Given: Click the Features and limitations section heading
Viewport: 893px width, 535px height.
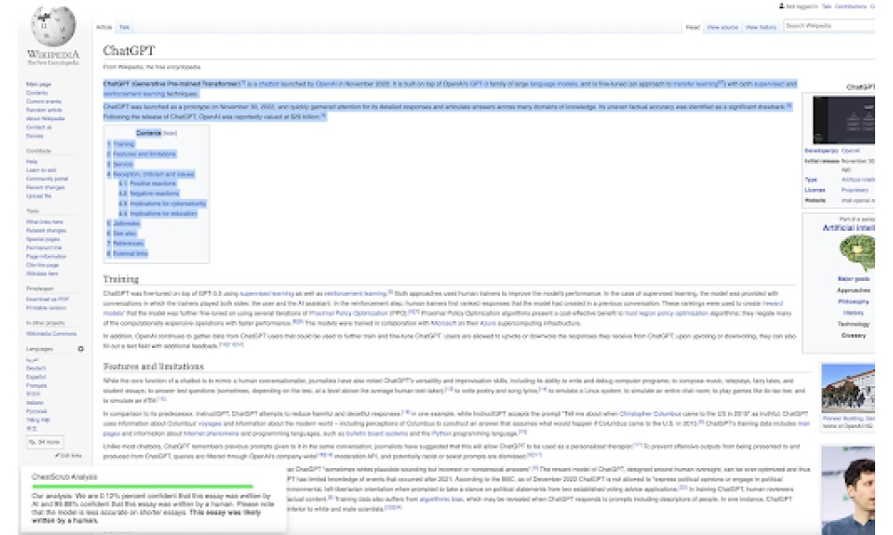Looking at the screenshot, I should coord(154,366).
